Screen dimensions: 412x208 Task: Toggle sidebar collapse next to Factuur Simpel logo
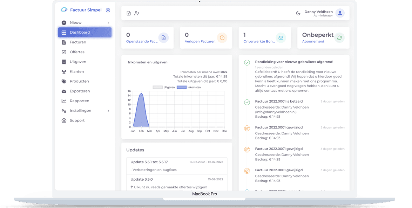[x=108, y=10]
